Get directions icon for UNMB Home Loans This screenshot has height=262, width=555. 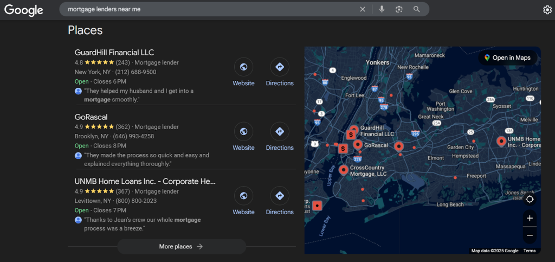pyautogui.click(x=280, y=195)
